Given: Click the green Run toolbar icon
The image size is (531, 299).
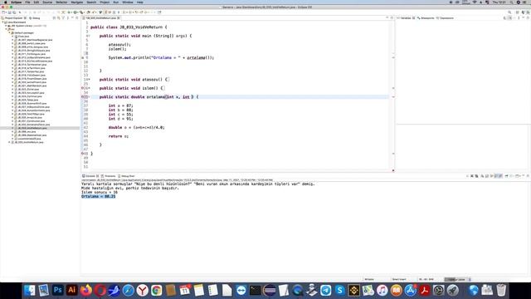Looking at the screenshot, I should click(76, 12).
